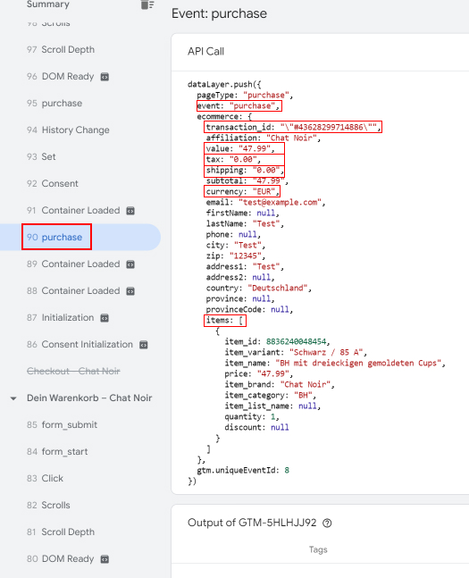Image resolution: width=469 pixels, height=578 pixels.
Task: Click the country: "Deutschland" line
Action: point(258,288)
